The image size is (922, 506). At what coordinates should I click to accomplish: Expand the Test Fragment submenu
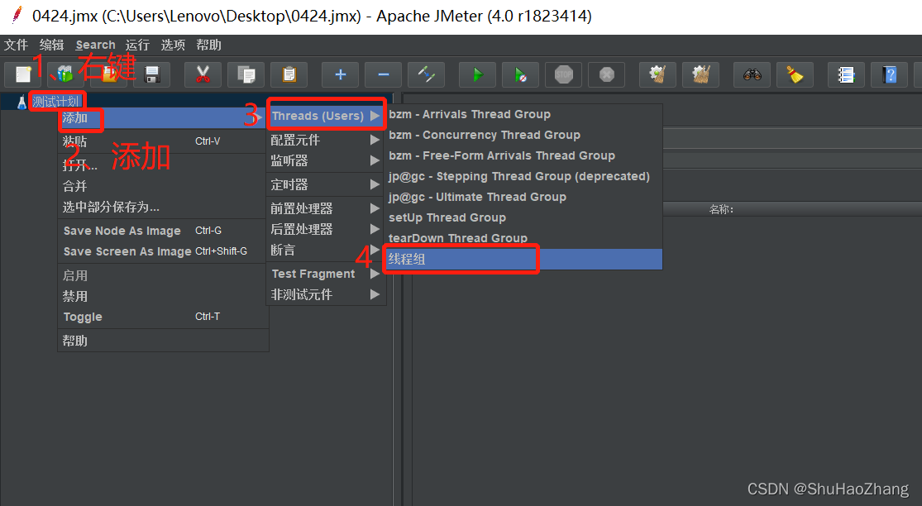tap(327, 274)
